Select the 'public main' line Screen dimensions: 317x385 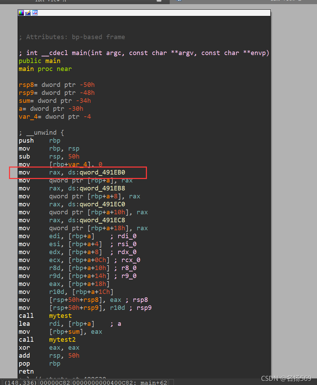(x=39, y=61)
